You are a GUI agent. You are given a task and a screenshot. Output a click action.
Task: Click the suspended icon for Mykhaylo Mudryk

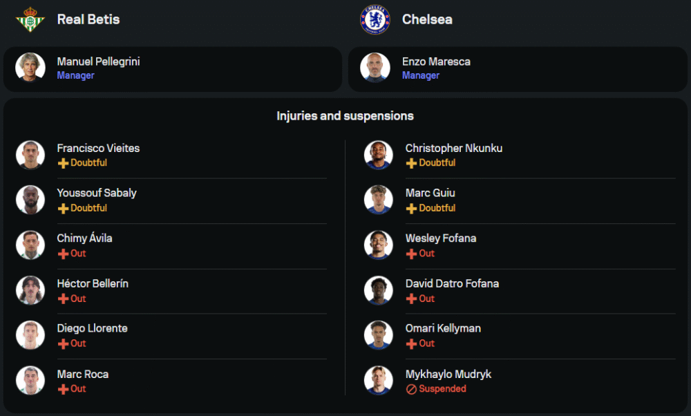click(x=411, y=389)
